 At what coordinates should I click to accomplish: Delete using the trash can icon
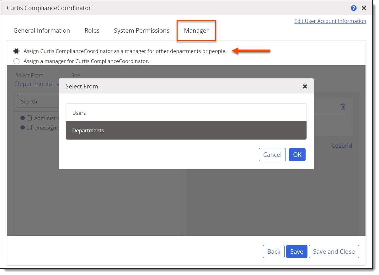343,107
